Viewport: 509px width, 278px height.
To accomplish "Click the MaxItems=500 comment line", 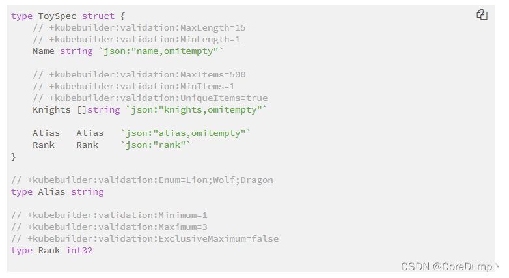I will [139, 75].
